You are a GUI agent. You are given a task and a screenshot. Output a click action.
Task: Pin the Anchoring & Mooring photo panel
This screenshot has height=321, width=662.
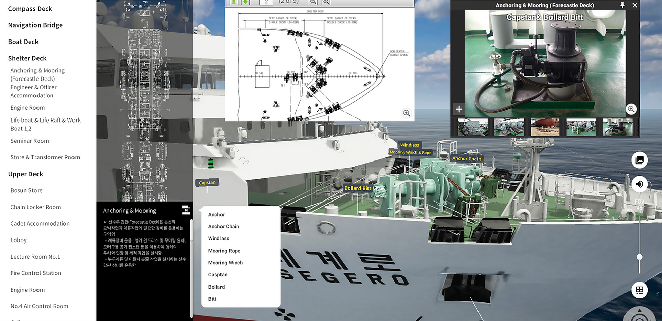tap(623, 5)
